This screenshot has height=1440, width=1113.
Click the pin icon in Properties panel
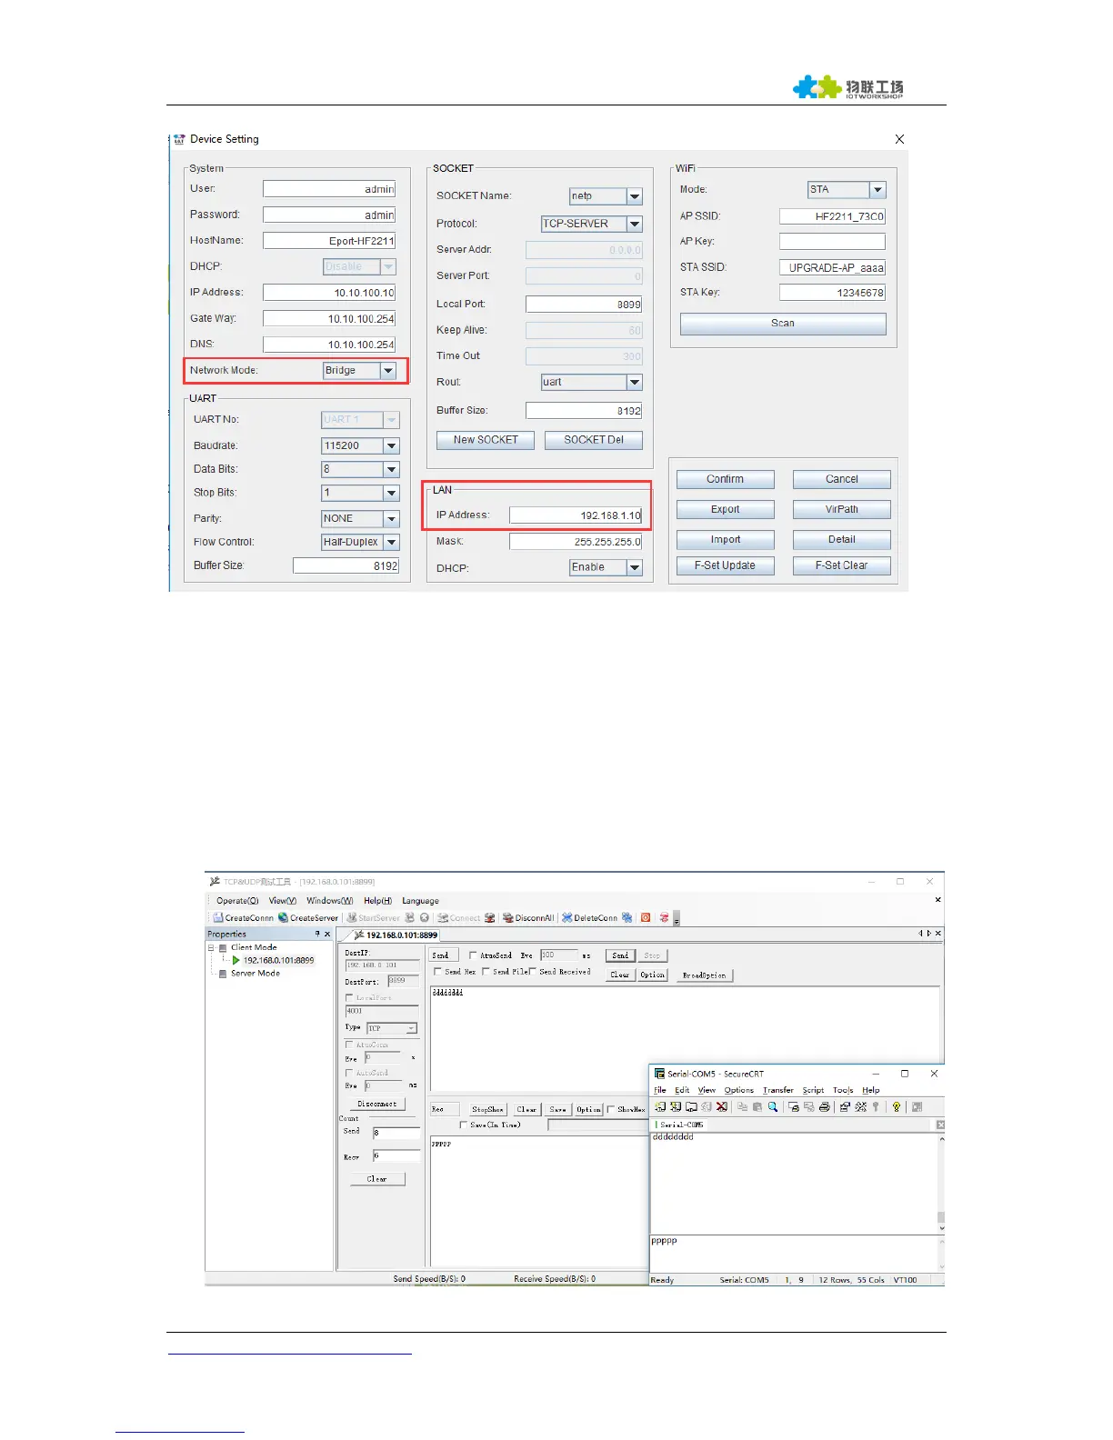317,934
